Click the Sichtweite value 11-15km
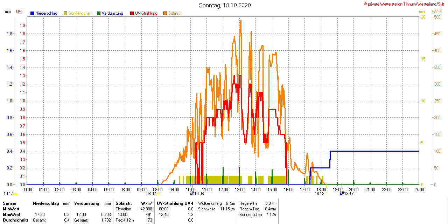The image size is (448, 224). click(x=227, y=209)
